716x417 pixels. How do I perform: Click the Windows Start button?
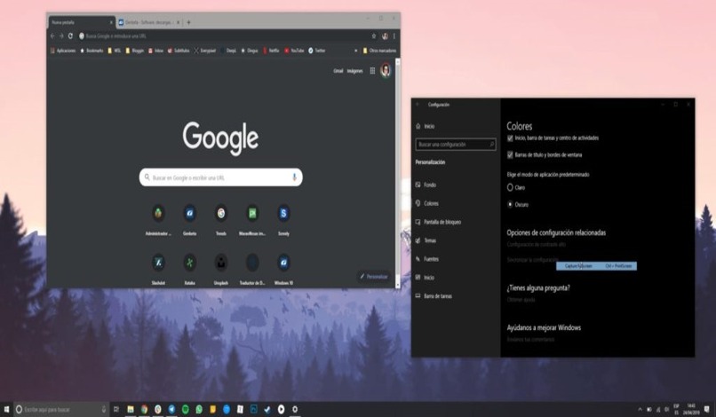tap(7, 409)
